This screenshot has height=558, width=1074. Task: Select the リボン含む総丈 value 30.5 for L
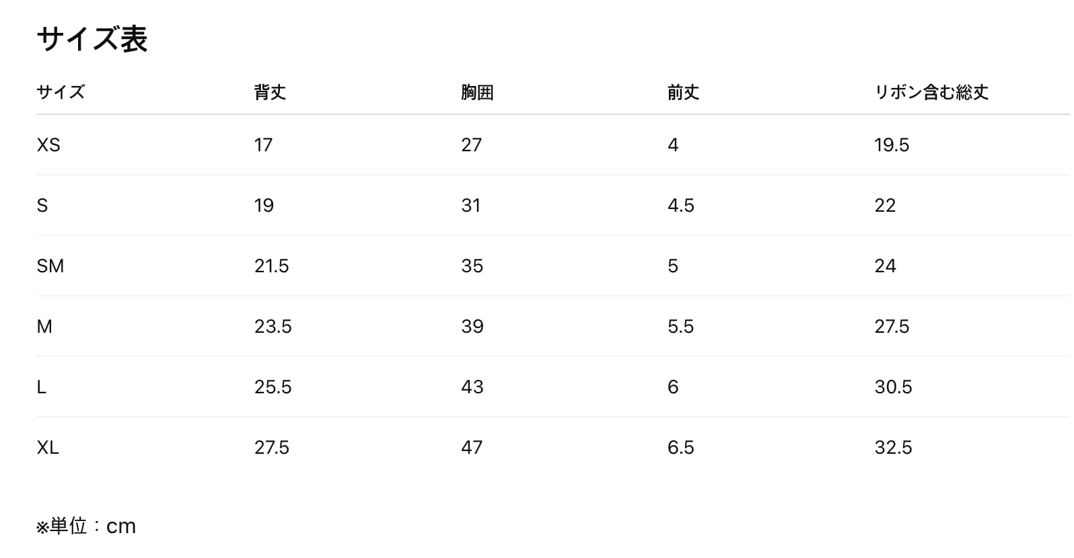(x=893, y=387)
